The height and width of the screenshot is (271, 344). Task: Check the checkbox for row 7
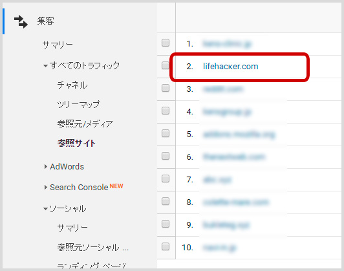pyautogui.click(x=166, y=179)
